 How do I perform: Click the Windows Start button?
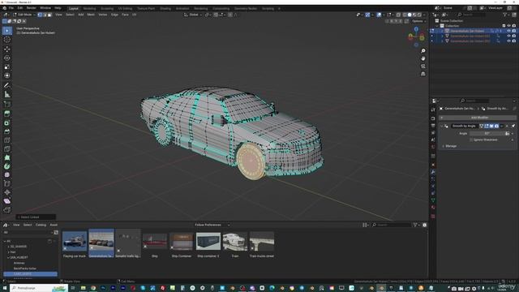(5, 288)
